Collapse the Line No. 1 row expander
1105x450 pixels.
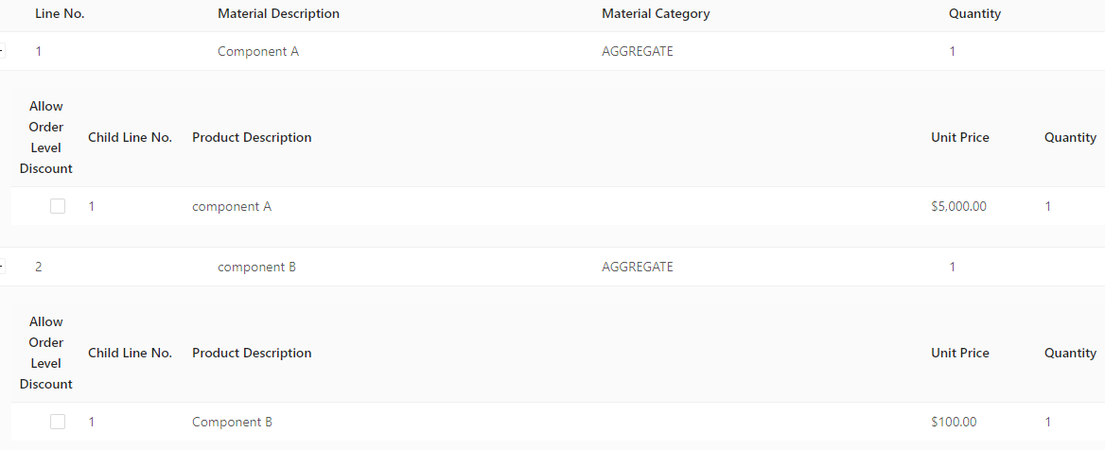pos(1,51)
